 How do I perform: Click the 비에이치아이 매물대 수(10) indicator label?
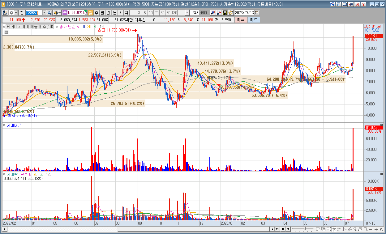click(x=30, y=27)
